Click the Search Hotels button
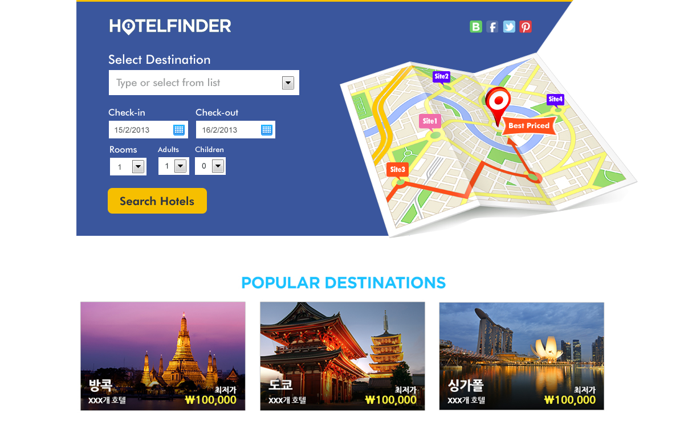684x438 pixels. [x=157, y=201]
